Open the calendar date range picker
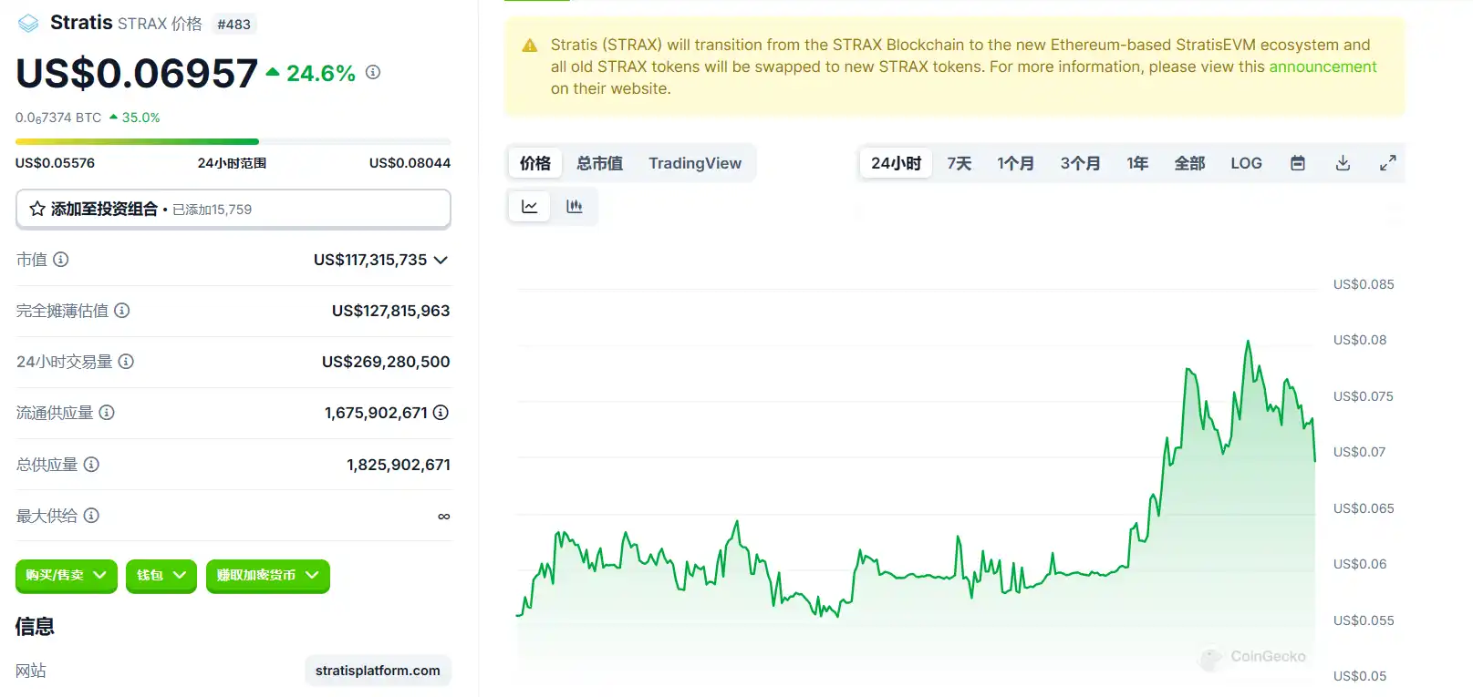This screenshot has height=697, width=1473. point(1297,163)
